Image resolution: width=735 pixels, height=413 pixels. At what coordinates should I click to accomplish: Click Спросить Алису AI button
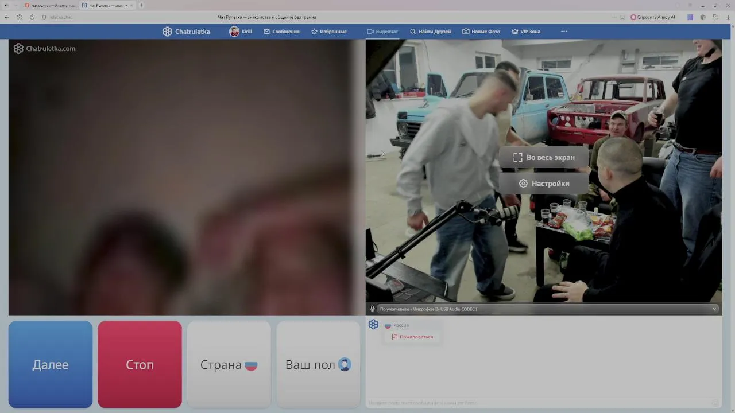click(x=653, y=17)
